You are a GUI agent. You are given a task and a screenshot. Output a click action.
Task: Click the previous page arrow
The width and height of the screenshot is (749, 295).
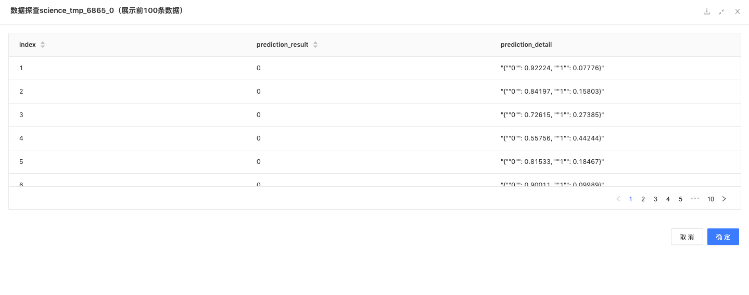pyautogui.click(x=618, y=199)
